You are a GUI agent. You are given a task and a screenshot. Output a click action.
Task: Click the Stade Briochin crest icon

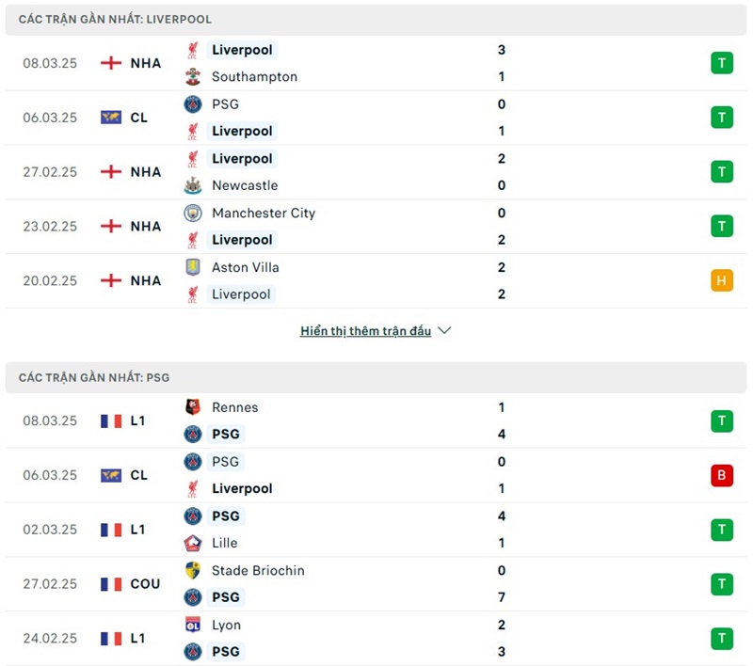point(193,570)
